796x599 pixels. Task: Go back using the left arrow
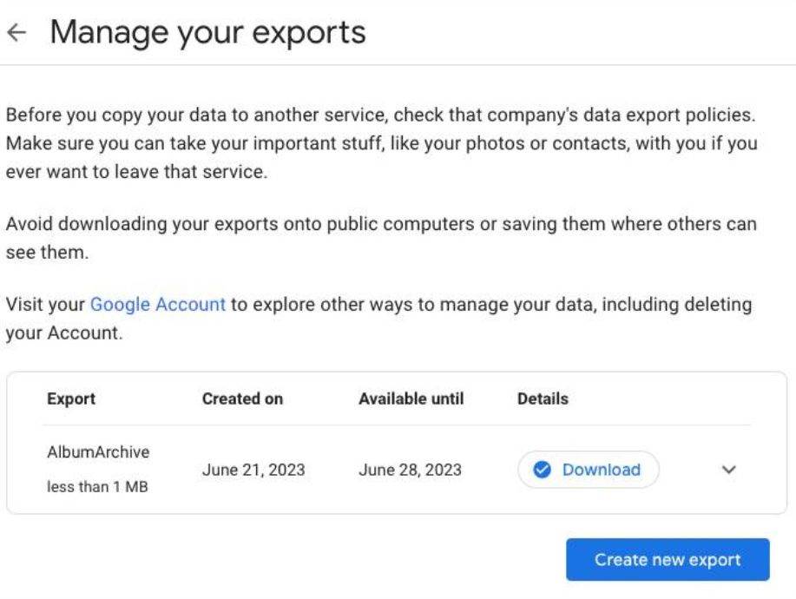click(x=15, y=33)
